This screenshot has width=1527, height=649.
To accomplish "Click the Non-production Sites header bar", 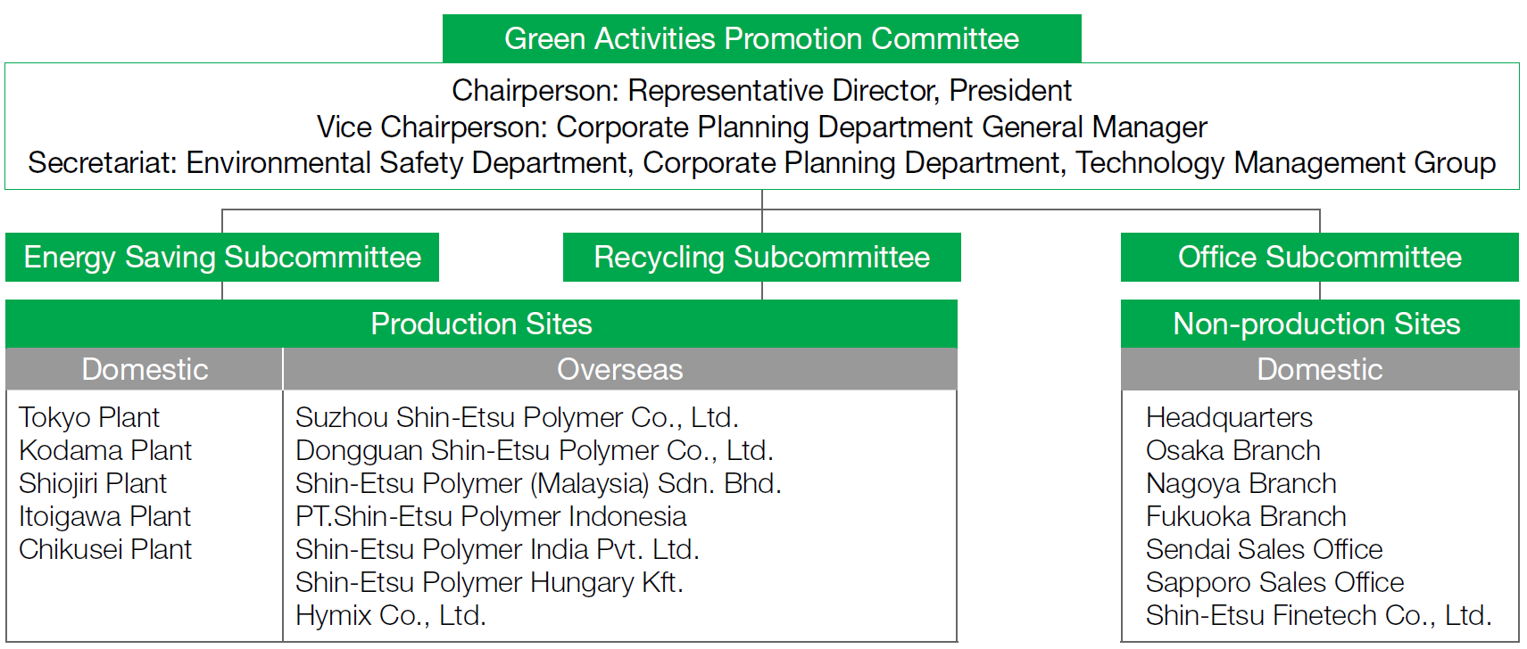I will [1319, 324].
